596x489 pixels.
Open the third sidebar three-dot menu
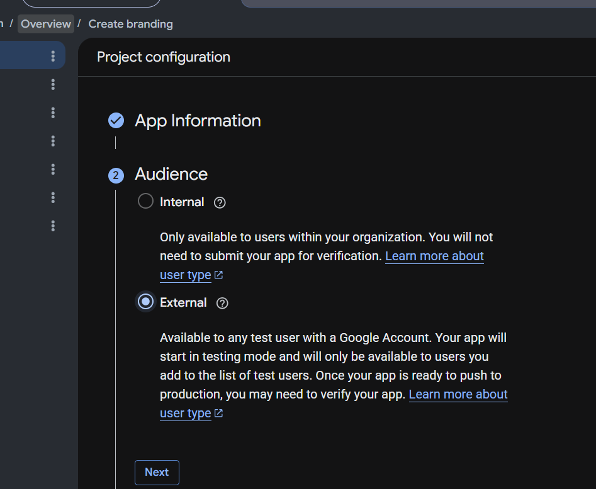click(x=53, y=113)
